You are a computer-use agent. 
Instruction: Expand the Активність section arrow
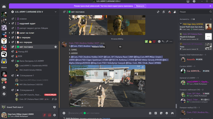click(x=211, y=19)
